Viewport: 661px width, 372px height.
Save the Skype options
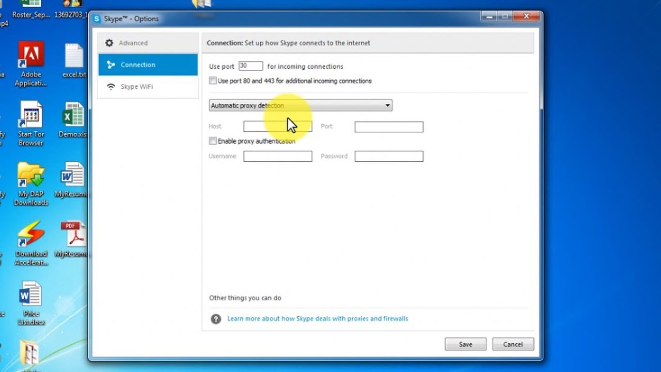click(465, 344)
